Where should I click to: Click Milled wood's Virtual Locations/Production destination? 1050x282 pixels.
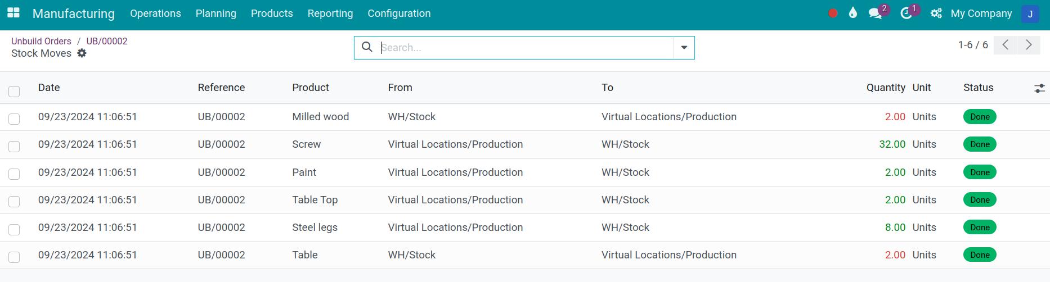point(669,117)
